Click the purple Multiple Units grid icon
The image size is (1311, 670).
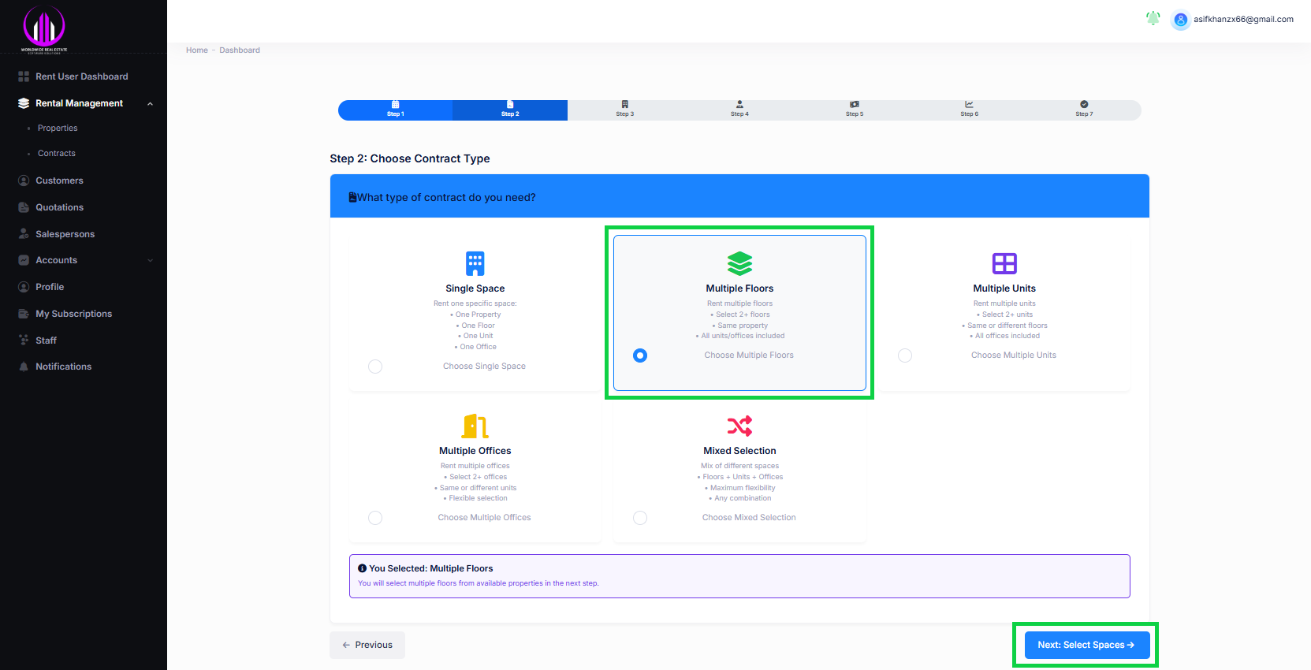pyautogui.click(x=1004, y=263)
